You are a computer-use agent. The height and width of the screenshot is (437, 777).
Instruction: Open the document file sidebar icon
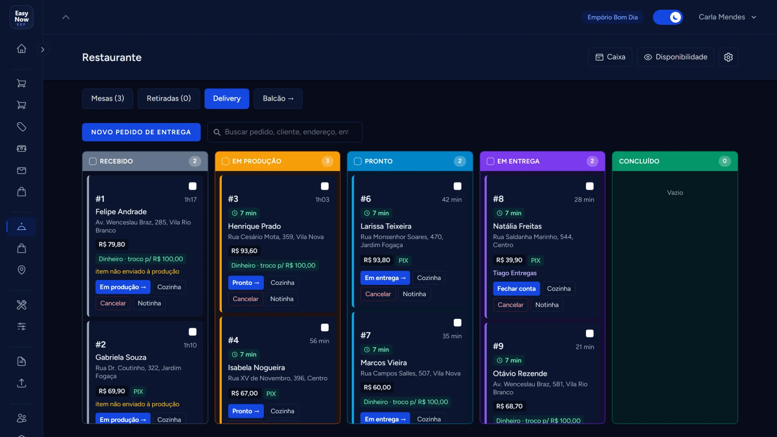[21, 361]
